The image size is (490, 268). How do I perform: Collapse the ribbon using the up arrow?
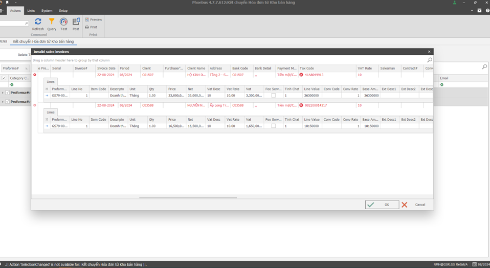click(x=472, y=10)
